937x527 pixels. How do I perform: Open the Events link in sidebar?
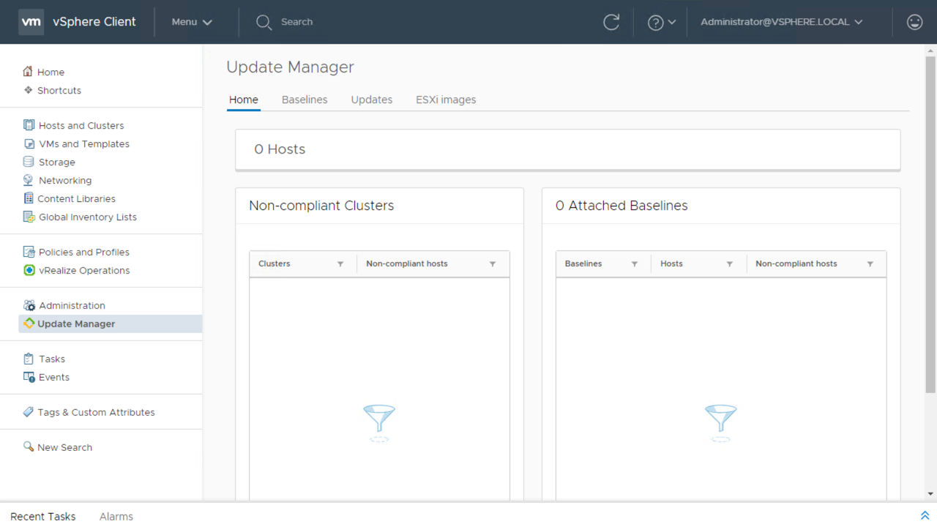54,377
